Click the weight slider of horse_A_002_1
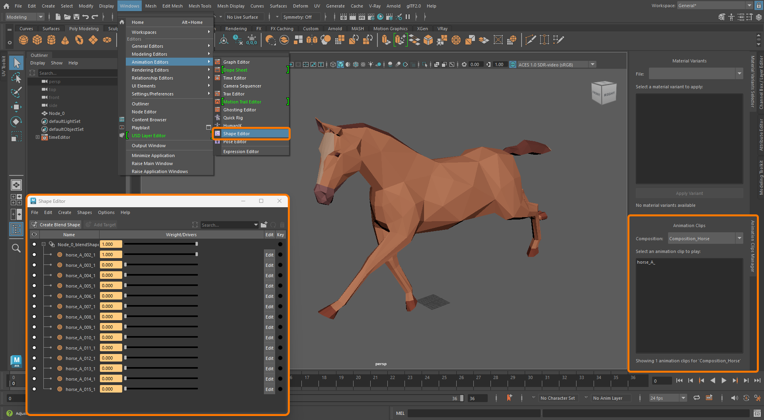The image size is (764, 420). [x=161, y=254]
